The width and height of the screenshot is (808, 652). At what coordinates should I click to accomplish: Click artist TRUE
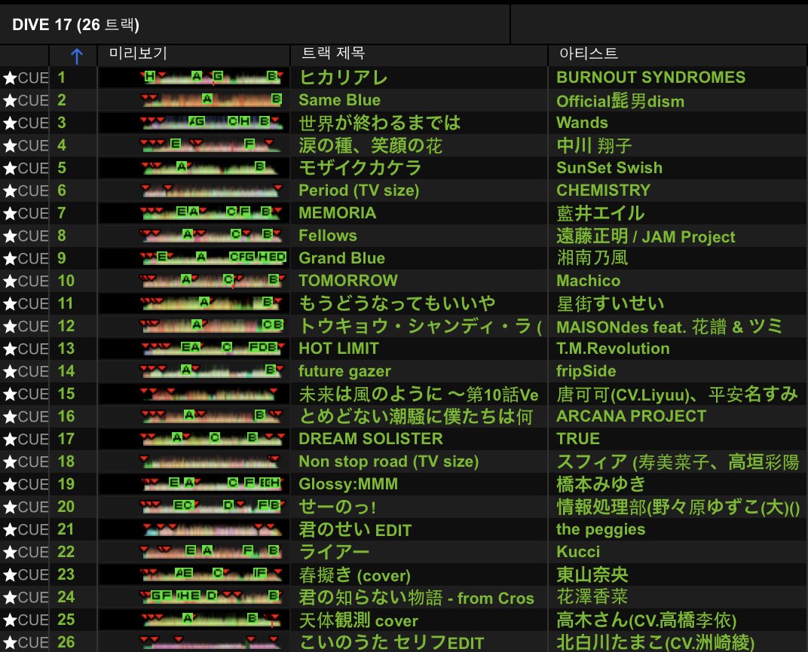(x=578, y=438)
